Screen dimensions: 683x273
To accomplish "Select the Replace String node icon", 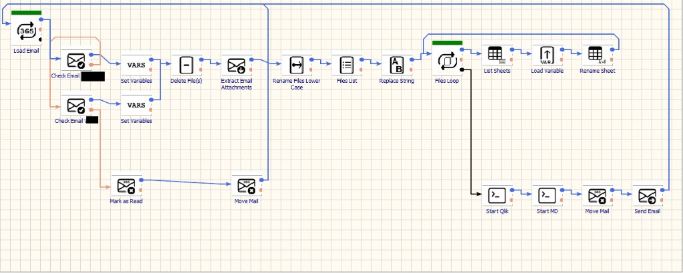I will pos(397,65).
